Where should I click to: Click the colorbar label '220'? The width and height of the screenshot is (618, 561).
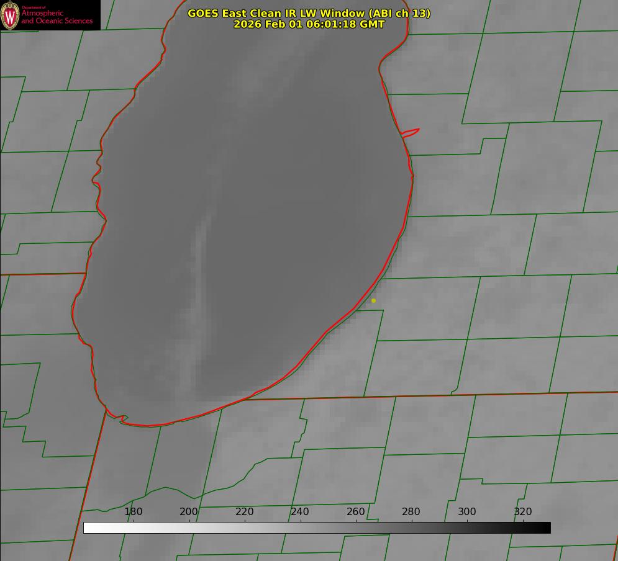coord(245,511)
